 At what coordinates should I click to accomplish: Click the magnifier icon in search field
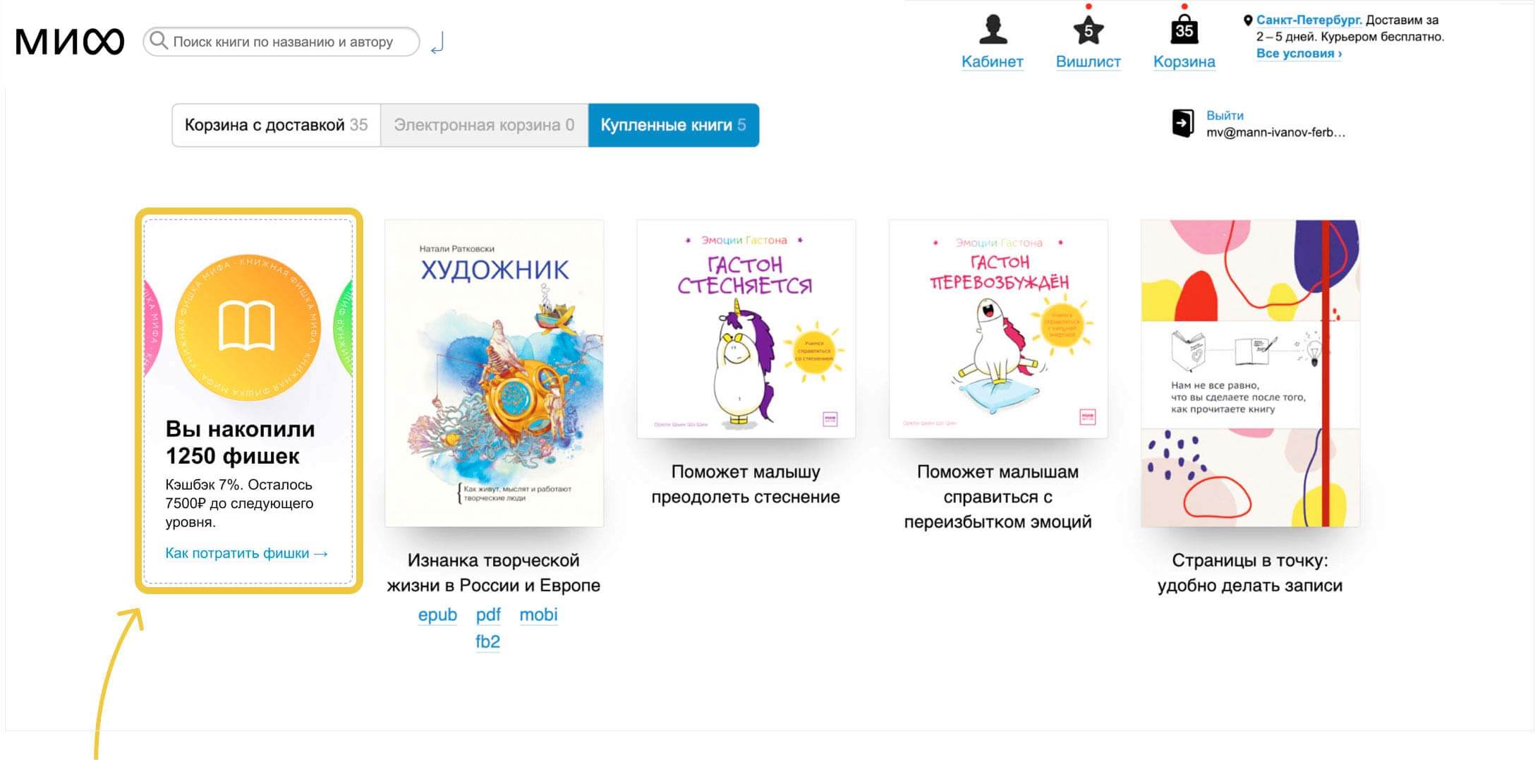click(x=159, y=40)
